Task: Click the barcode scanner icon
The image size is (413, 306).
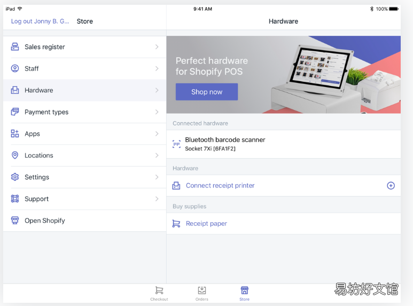Action: [x=176, y=144]
